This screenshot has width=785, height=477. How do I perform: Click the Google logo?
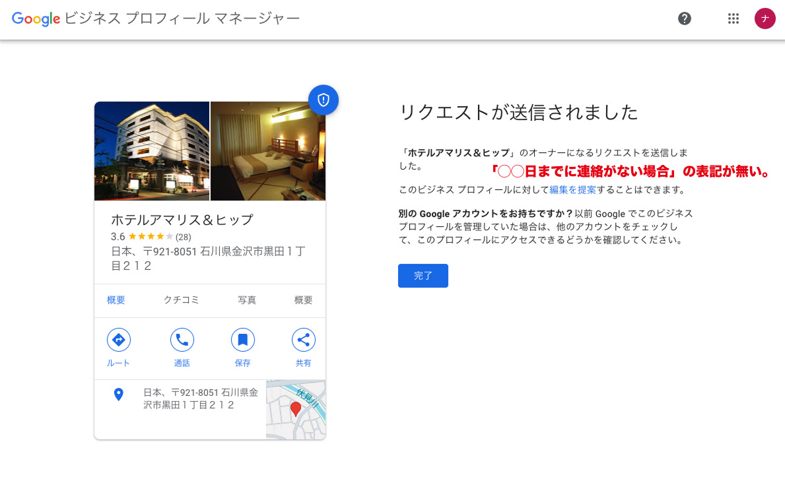[36, 19]
